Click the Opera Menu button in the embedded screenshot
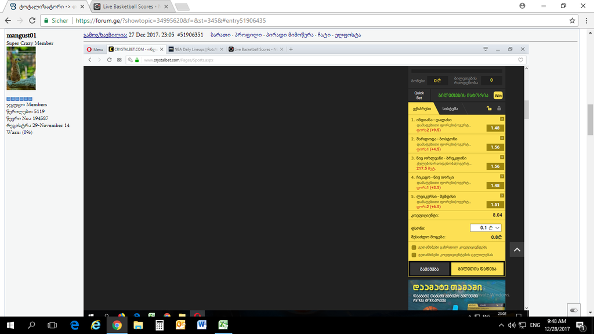Image resolution: width=594 pixels, height=334 pixels. pyautogui.click(x=95, y=49)
